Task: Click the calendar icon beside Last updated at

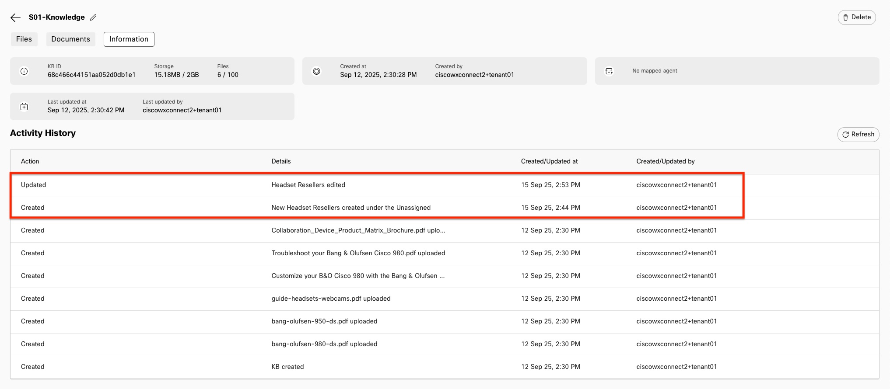Action: [24, 107]
